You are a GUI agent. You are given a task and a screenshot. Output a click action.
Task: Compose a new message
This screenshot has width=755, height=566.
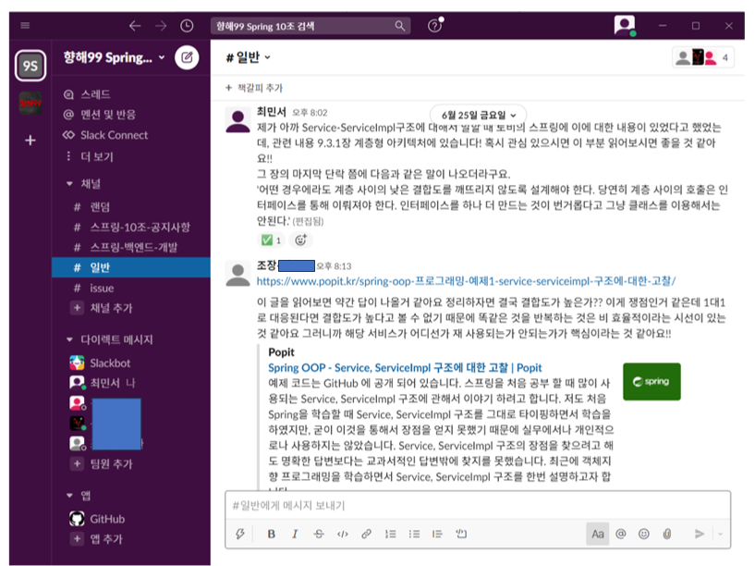coord(187,58)
